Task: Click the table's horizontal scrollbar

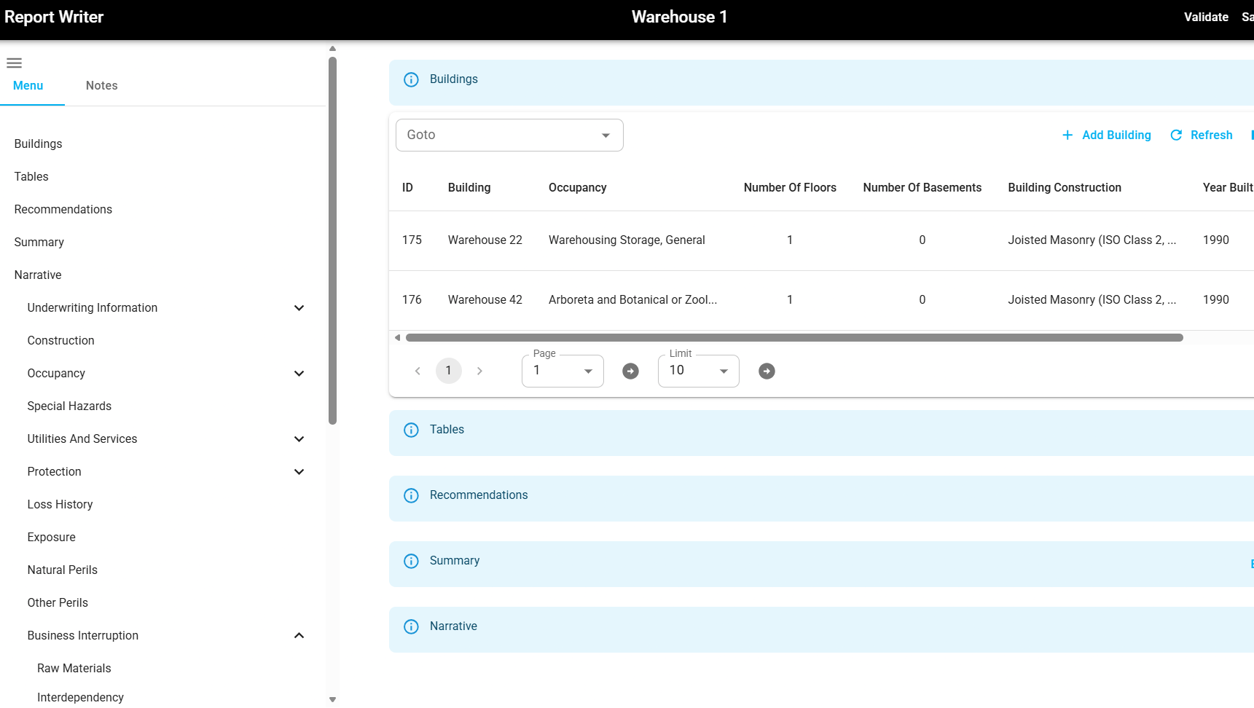Action: pos(794,337)
